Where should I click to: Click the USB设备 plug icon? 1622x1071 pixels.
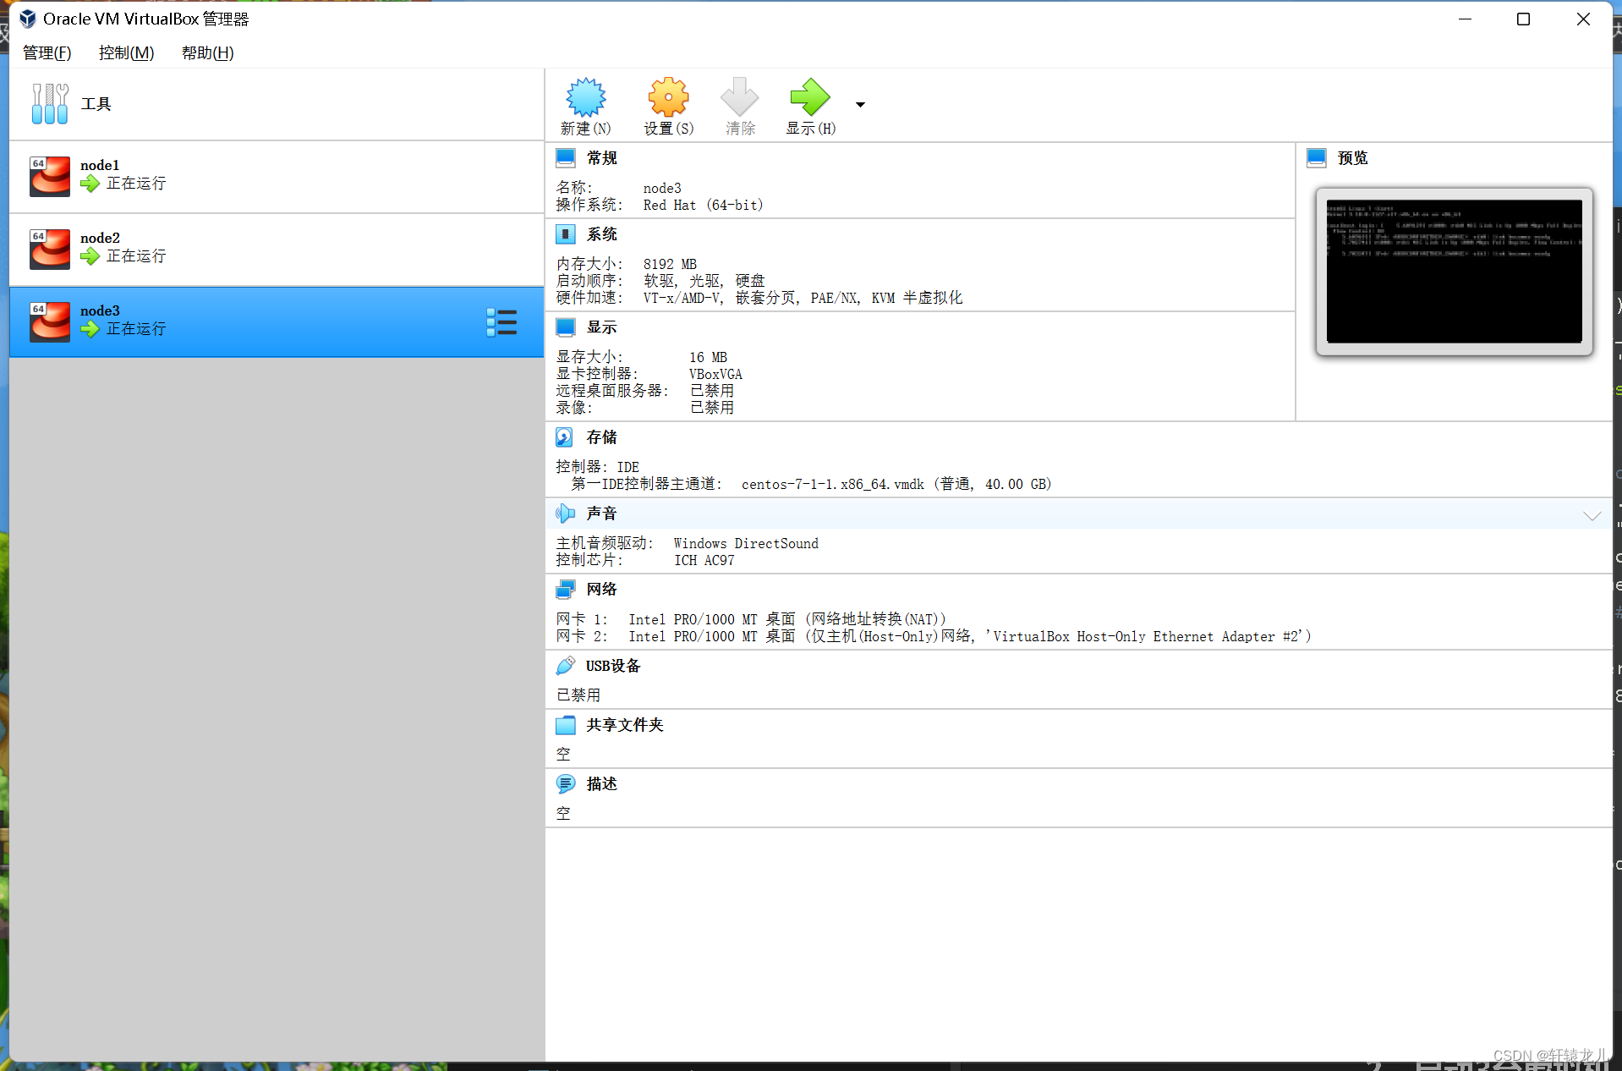(x=565, y=666)
